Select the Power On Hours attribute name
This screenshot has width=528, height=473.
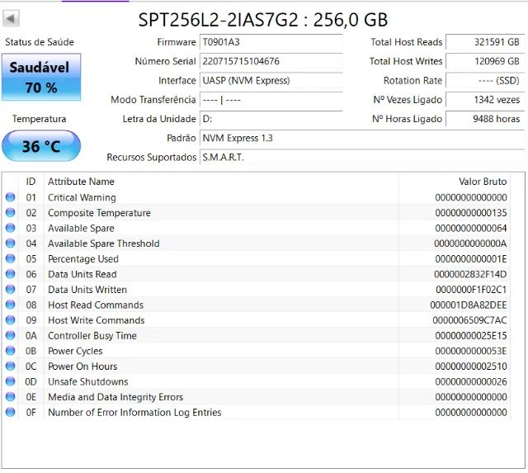coord(82,367)
